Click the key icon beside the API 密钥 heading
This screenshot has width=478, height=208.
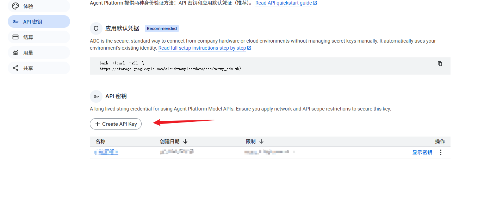coord(96,96)
